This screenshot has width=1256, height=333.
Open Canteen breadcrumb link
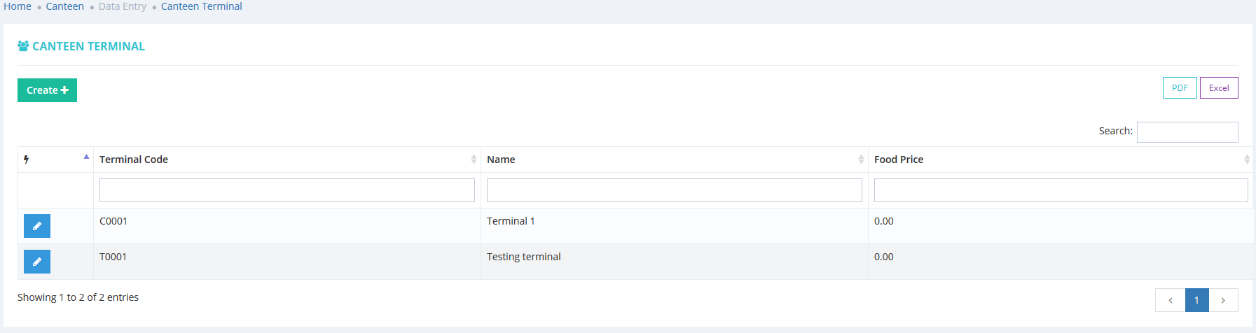pyautogui.click(x=65, y=6)
